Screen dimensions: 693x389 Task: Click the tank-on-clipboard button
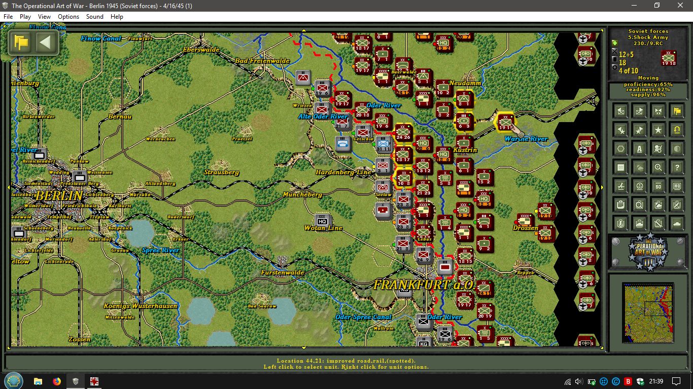[640, 223]
